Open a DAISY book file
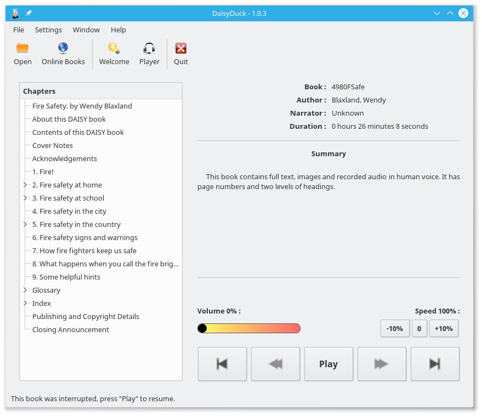Image resolution: width=482 pixels, height=416 pixels. coord(22,52)
